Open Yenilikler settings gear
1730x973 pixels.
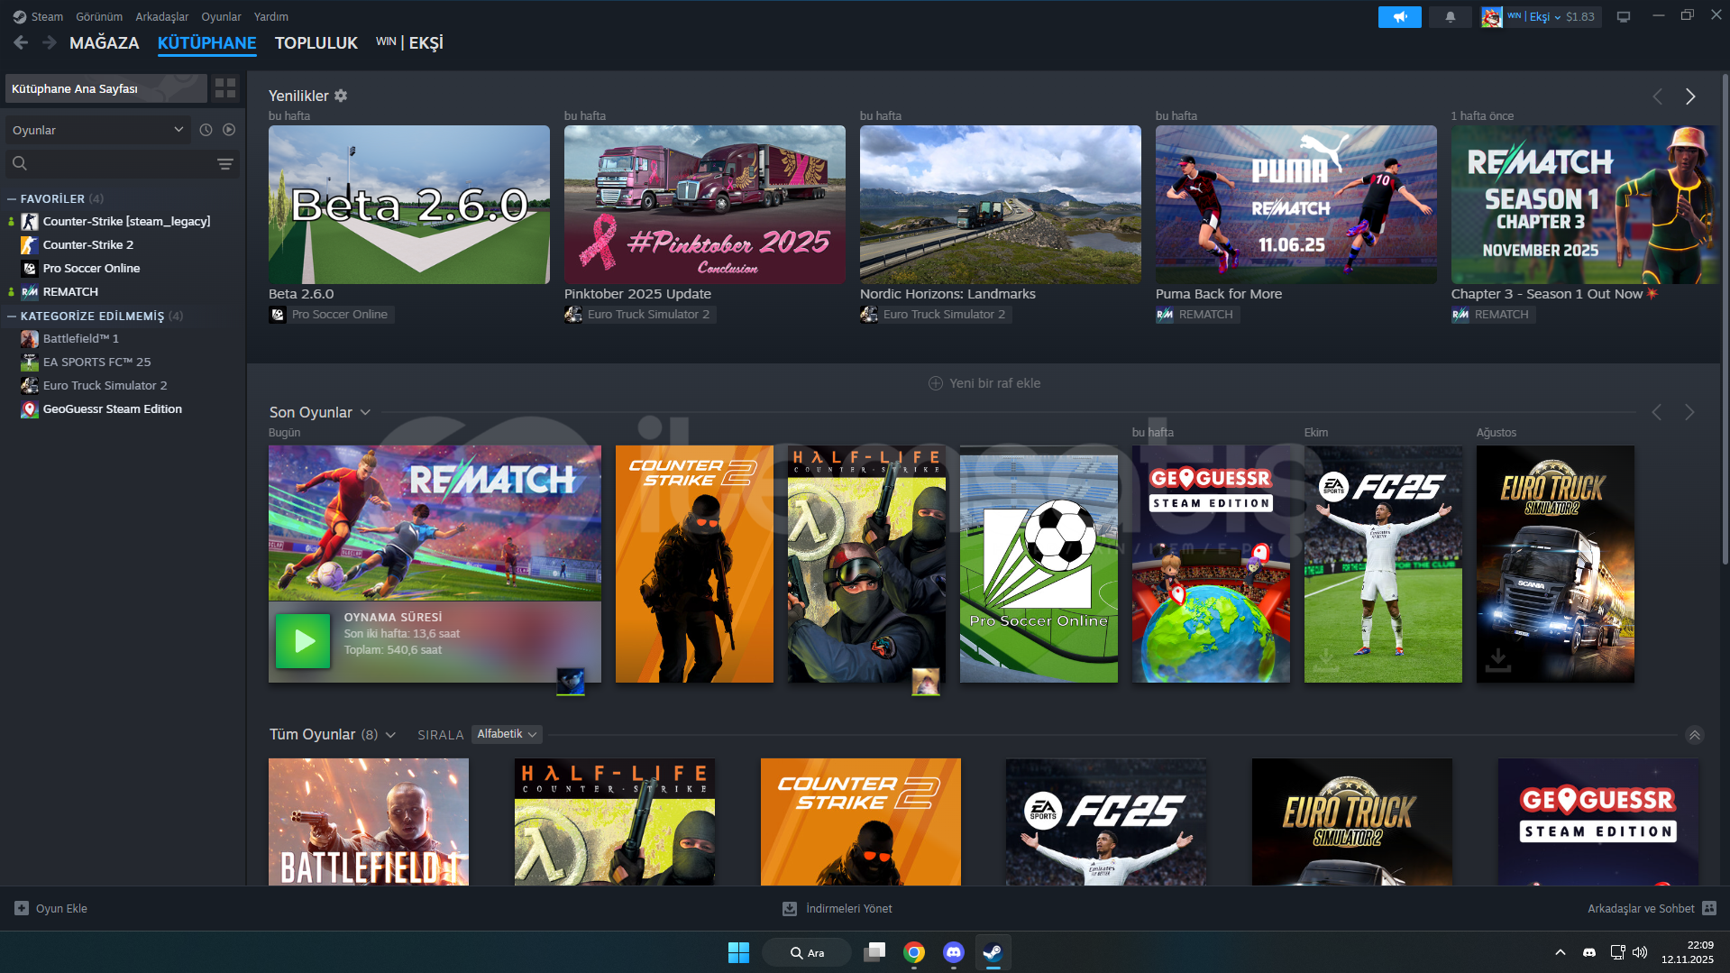tap(341, 96)
